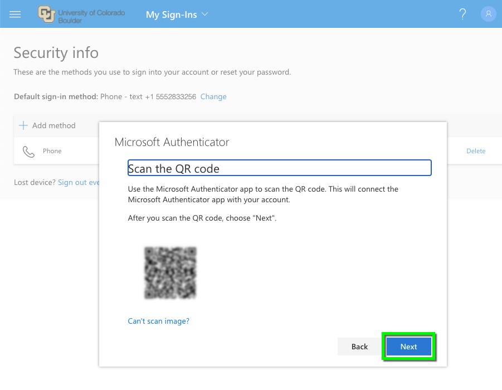Delete the Phone sign-in method
The width and height of the screenshot is (502, 390).
tap(476, 151)
